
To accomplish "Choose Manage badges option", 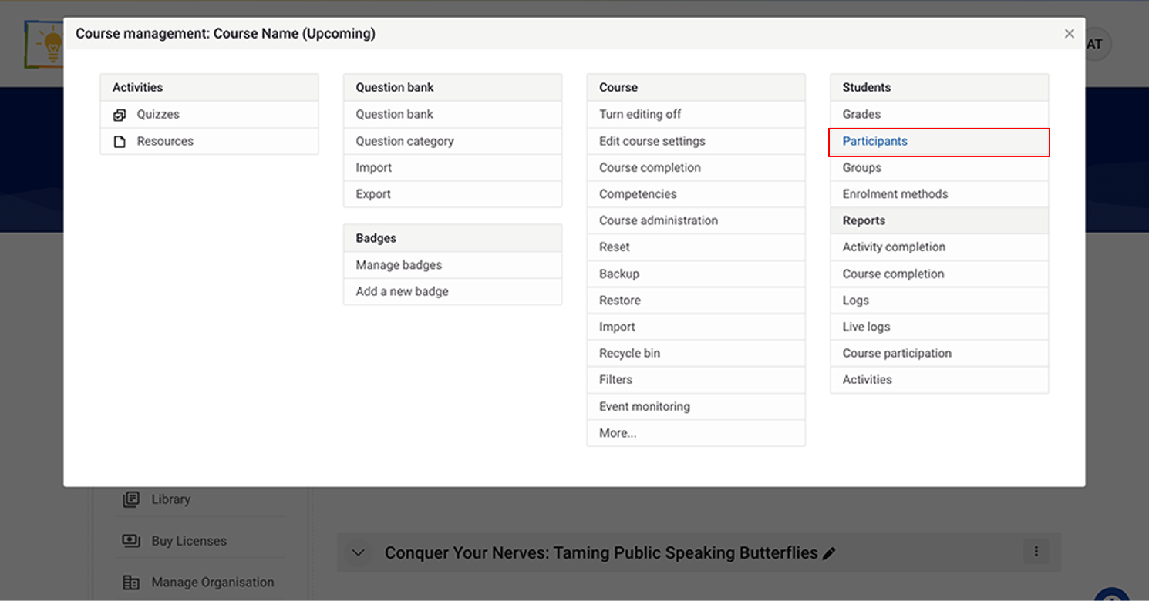I will click(x=453, y=265).
